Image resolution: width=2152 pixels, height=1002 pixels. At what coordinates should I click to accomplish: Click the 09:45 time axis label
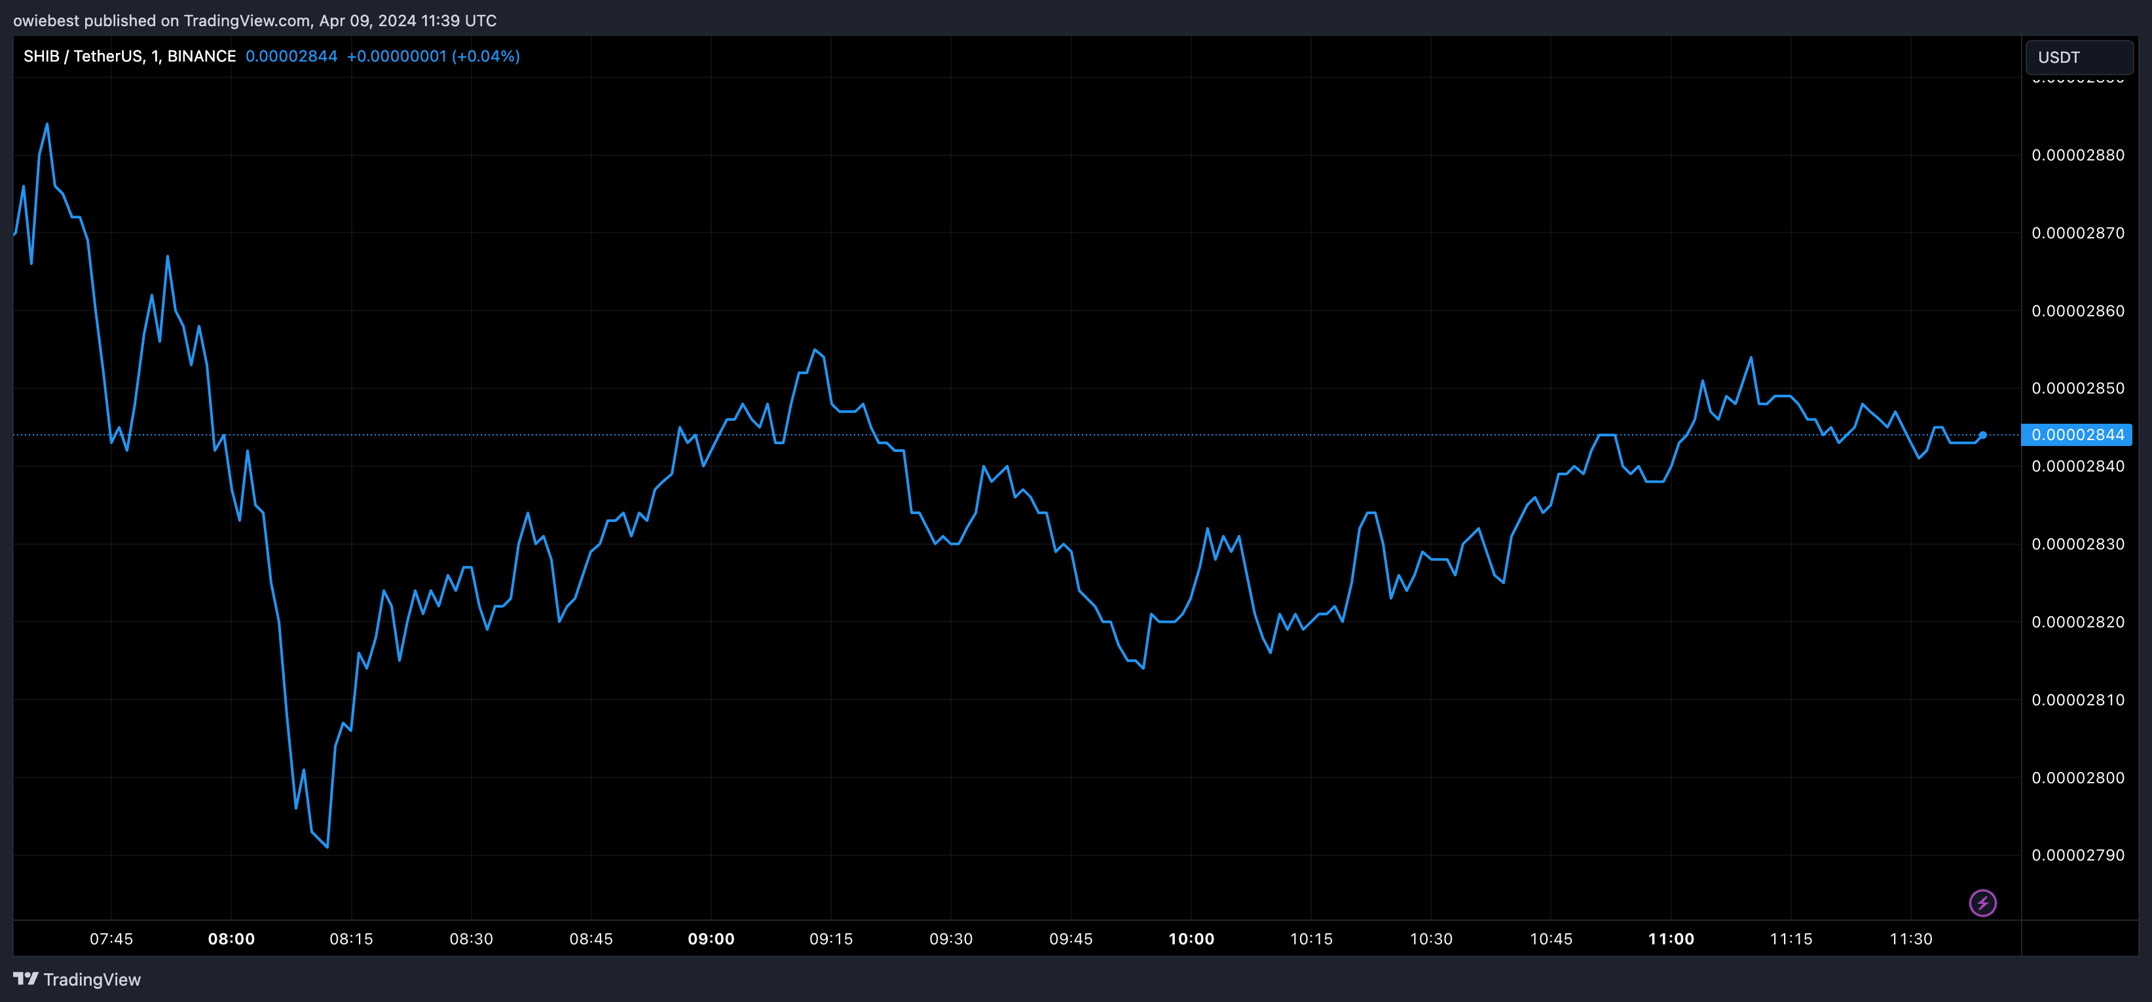coord(1071,938)
